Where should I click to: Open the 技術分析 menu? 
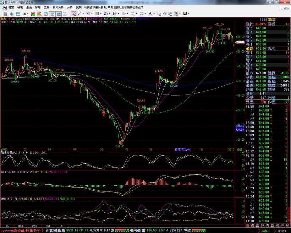(x=59, y=7)
